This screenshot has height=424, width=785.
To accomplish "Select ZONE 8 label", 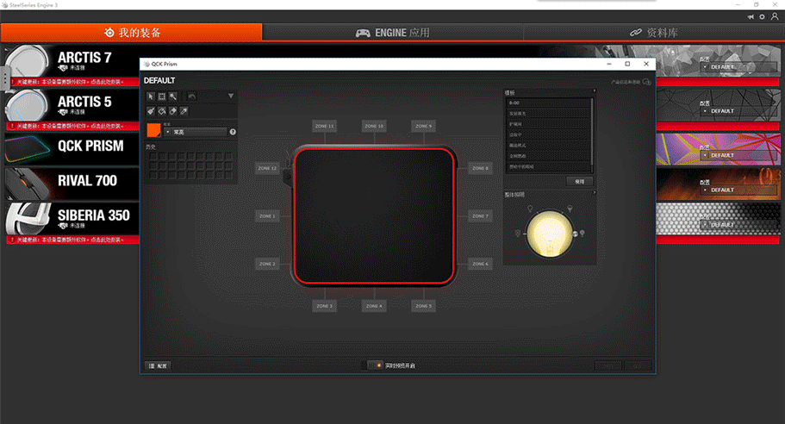I will click(480, 168).
